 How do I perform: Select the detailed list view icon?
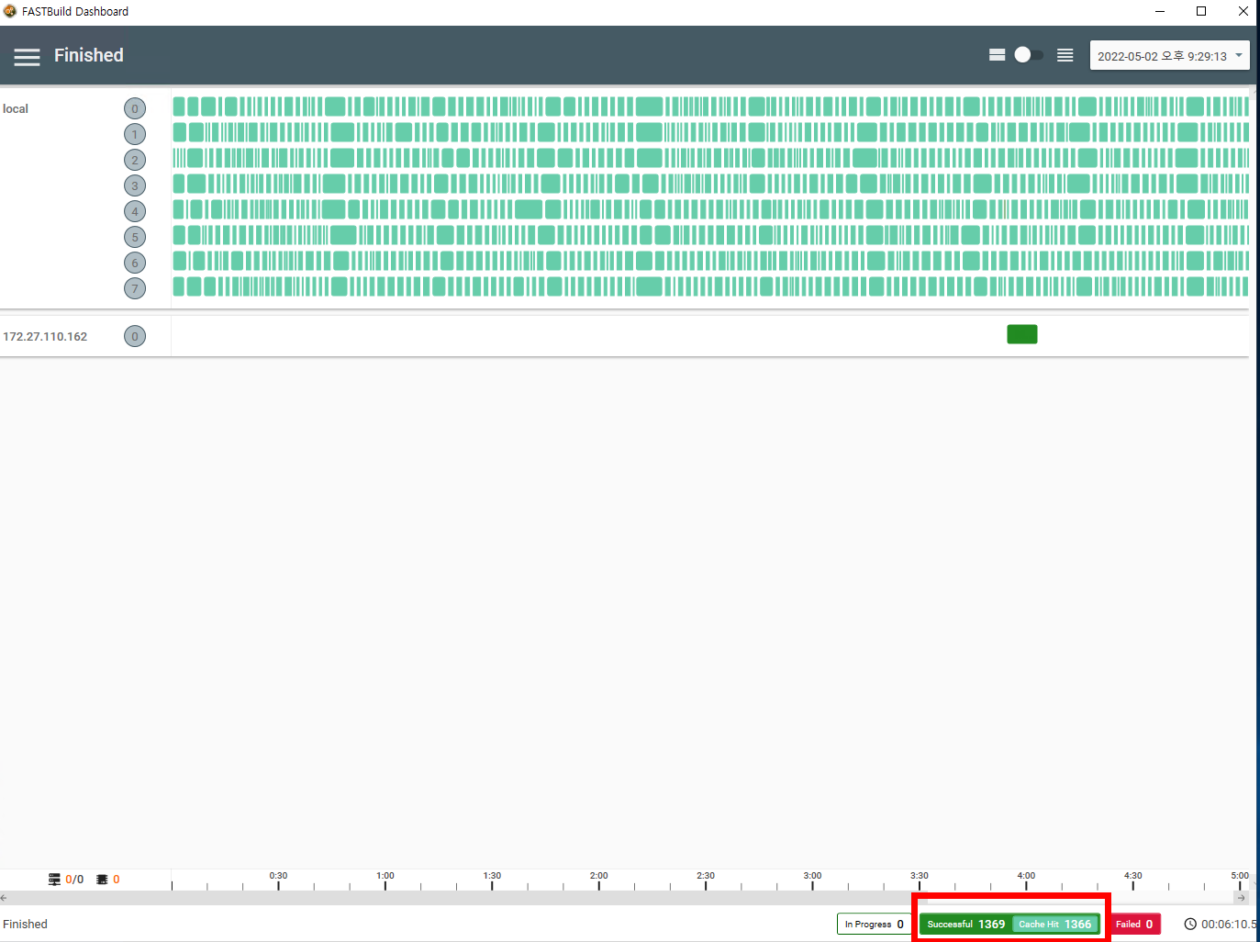click(x=1065, y=54)
